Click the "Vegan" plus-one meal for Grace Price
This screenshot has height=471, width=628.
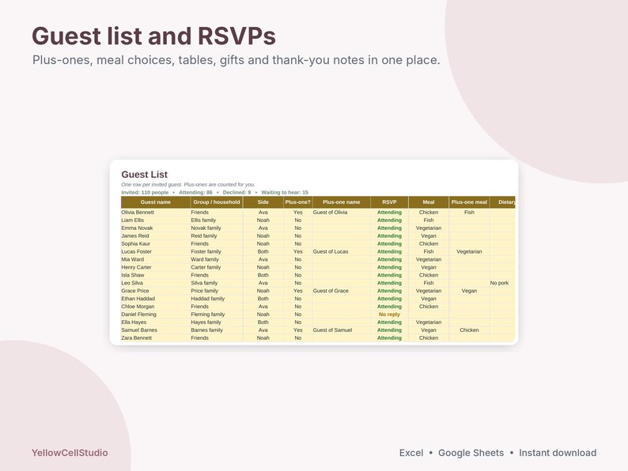(x=469, y=291)
